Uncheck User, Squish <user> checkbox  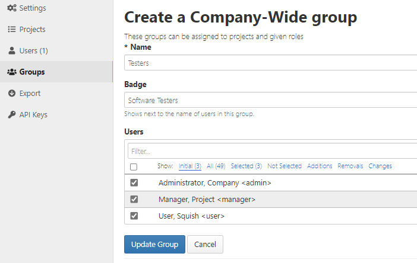coord(134,216)
